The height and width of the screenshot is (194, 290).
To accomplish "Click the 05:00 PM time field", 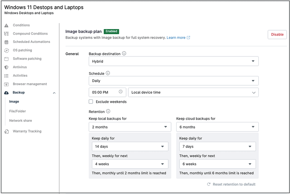I will coord(107,92).
